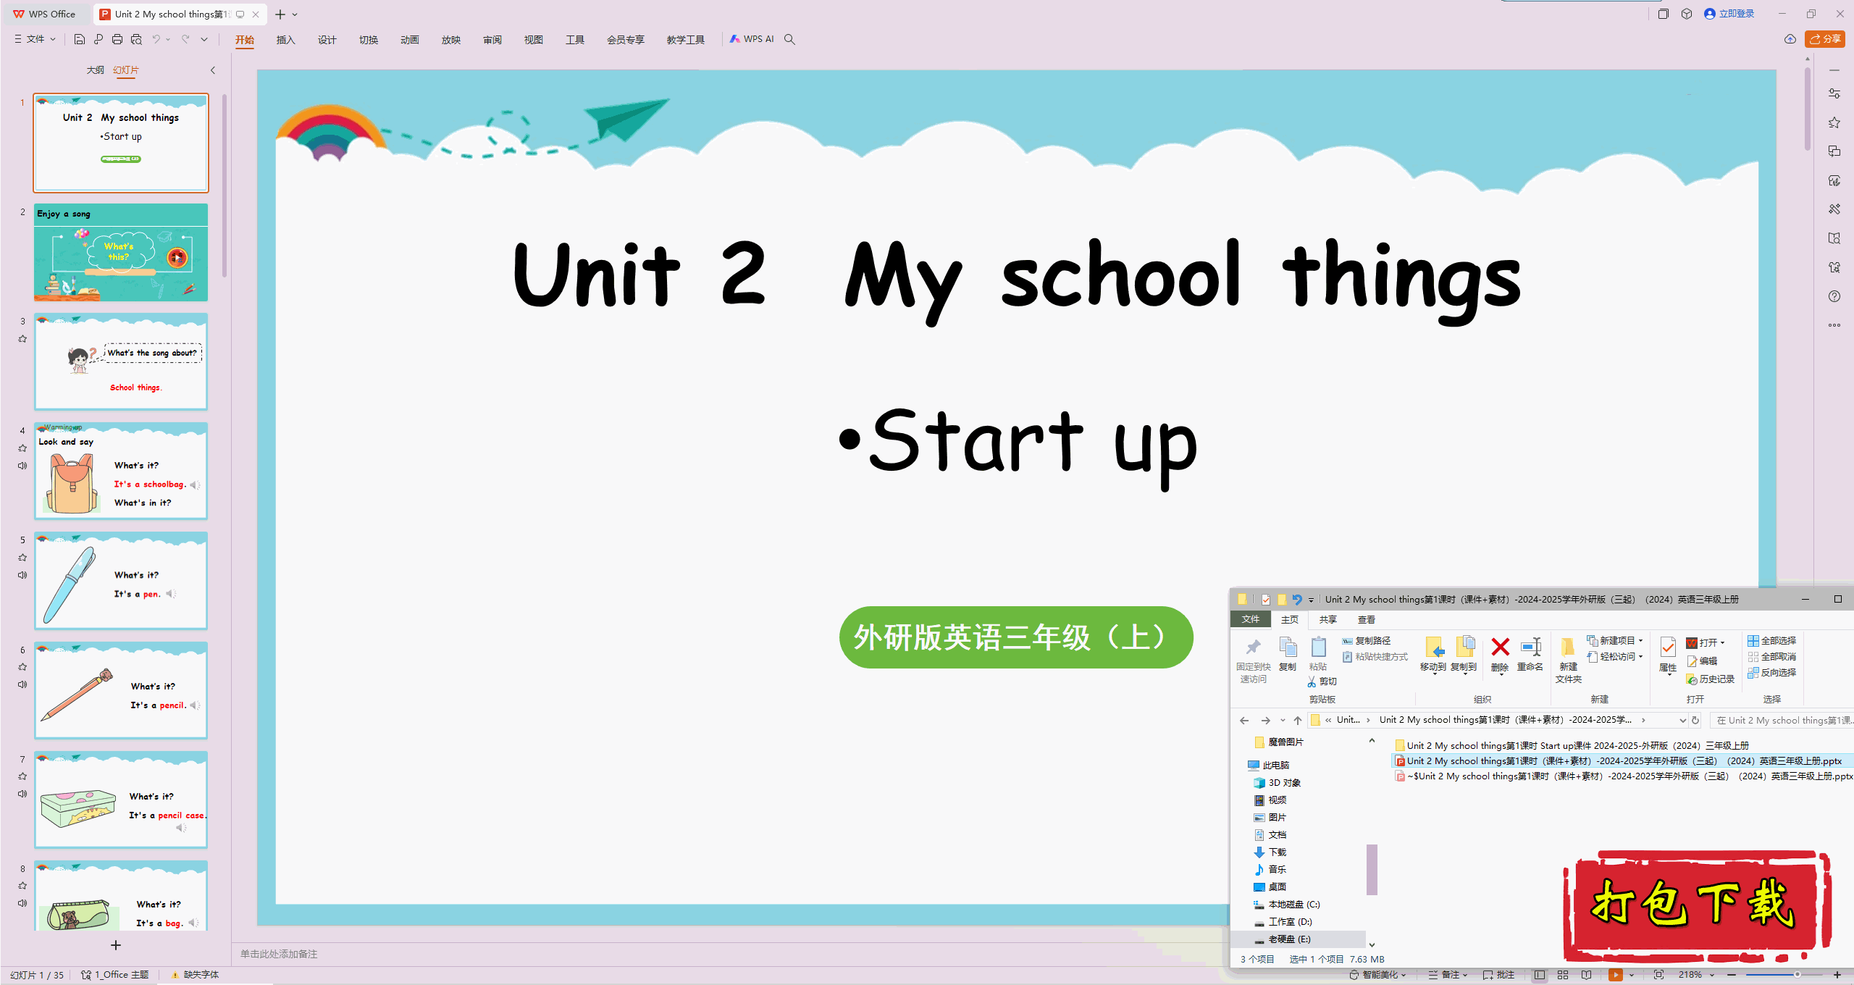Expand 新建项目 dropdown in Explorer
Screen dimensions: 1854x985
1614,641
